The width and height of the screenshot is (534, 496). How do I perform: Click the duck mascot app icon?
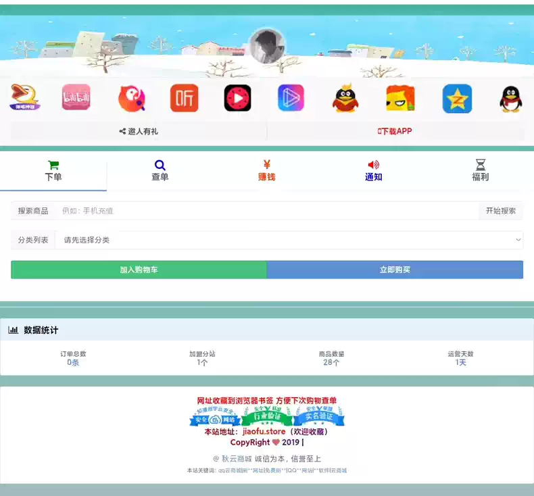tap(25, 98)
